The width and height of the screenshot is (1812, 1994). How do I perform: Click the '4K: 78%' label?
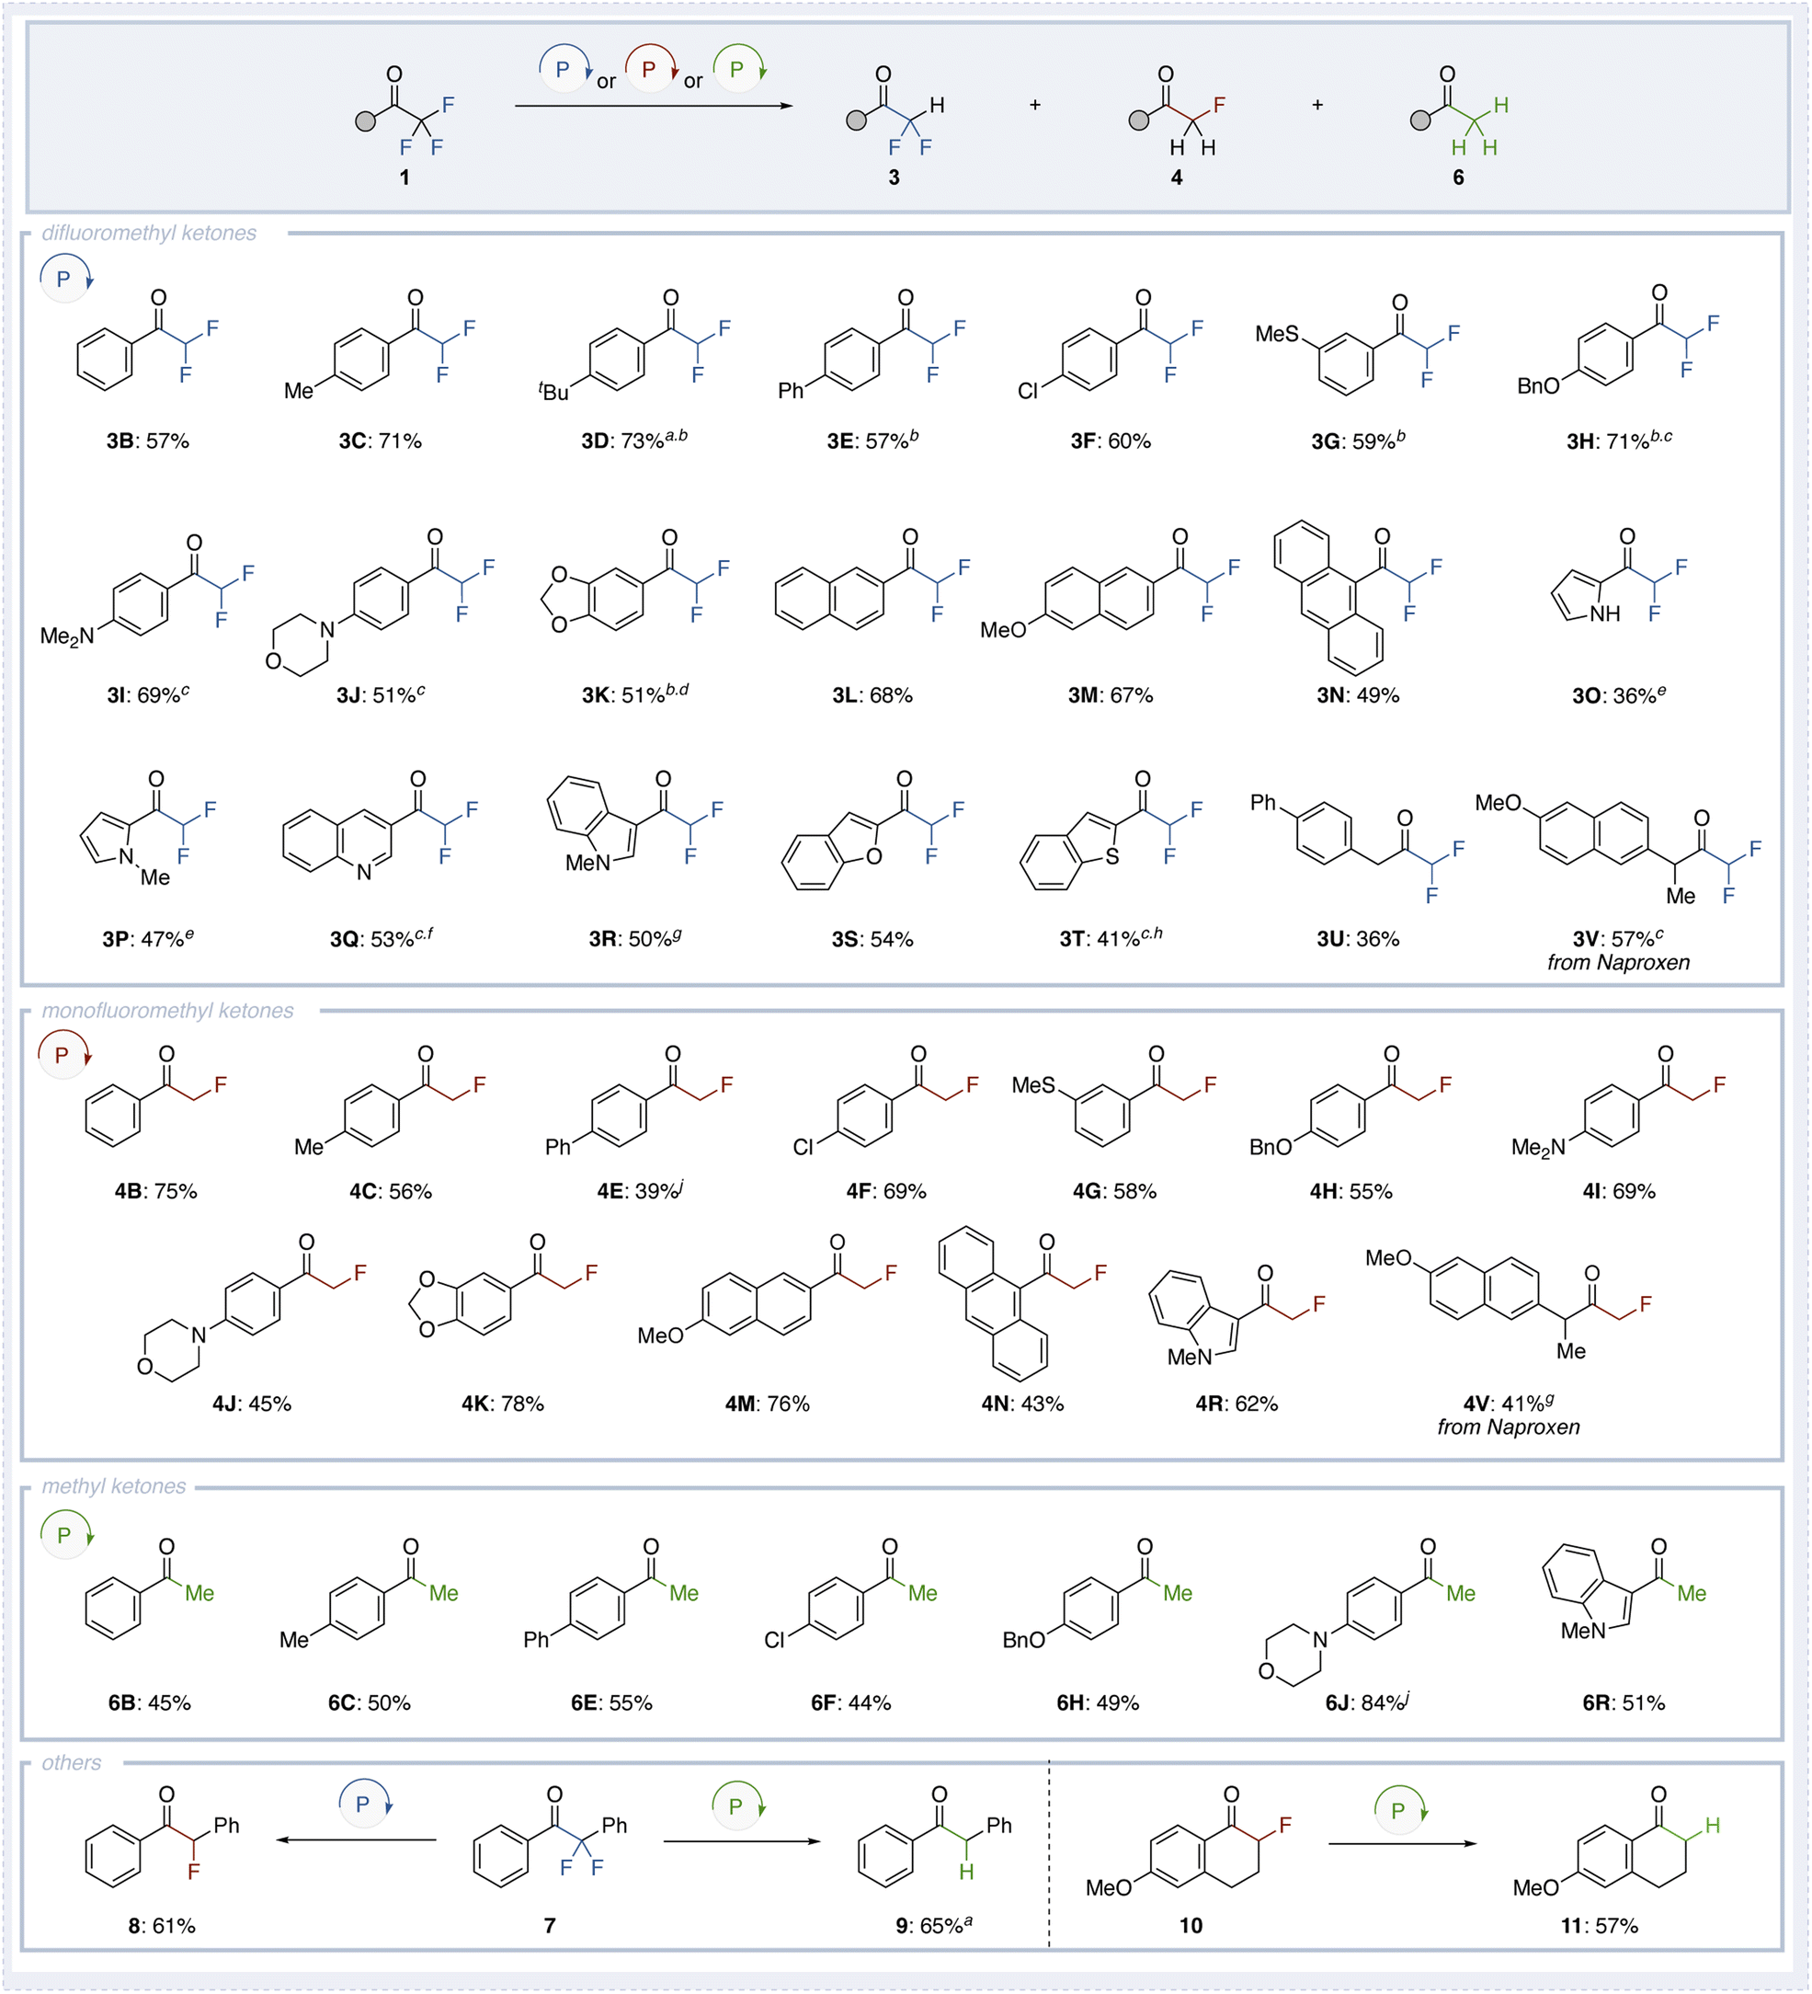(x=503, y=1404)
